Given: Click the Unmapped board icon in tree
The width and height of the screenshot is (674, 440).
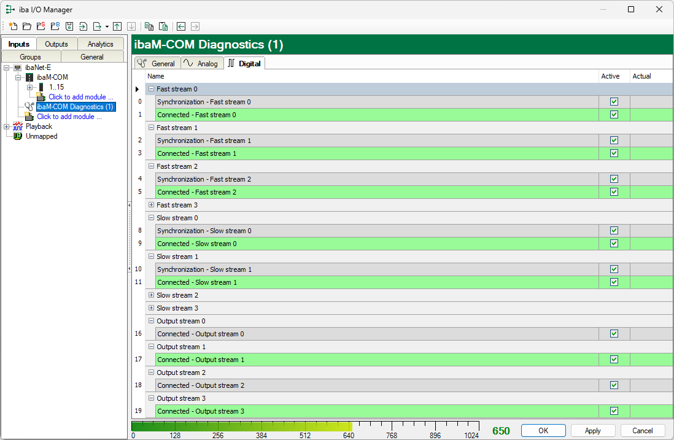Looking at the screenshot, I should [x=18, y=136].
